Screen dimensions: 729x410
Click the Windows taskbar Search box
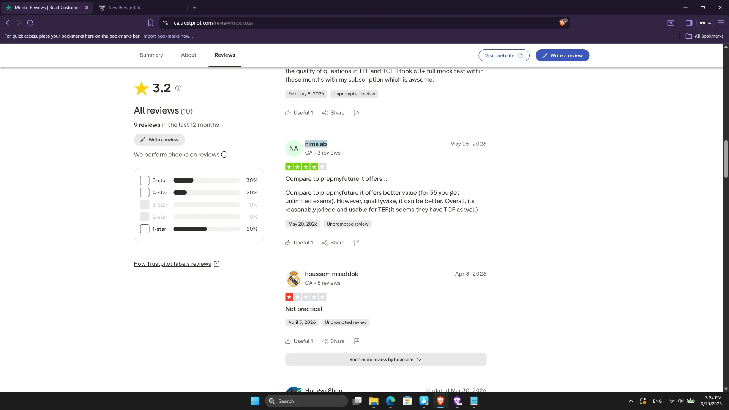[x=306, y=401]
